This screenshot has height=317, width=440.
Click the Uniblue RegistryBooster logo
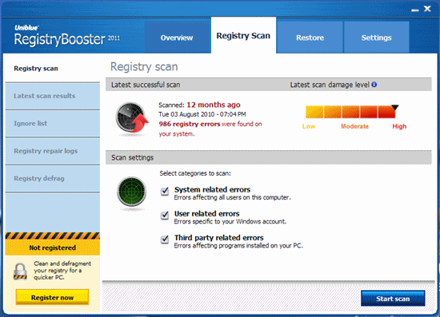tap(67, 36)
